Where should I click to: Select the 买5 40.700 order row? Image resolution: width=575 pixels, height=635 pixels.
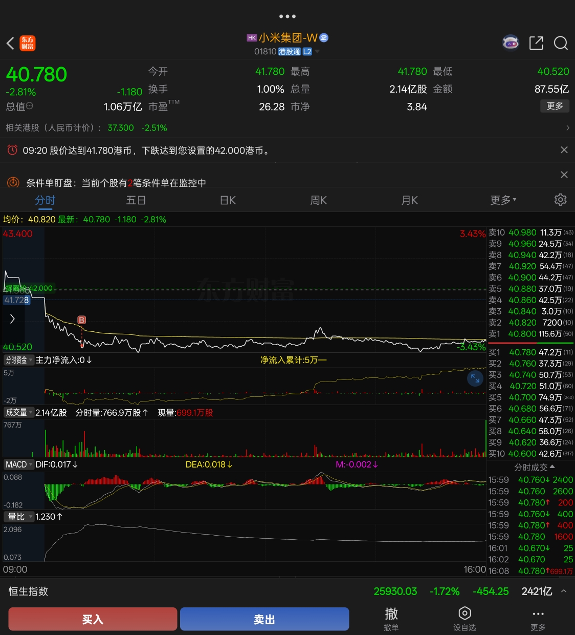pos(531,397)
